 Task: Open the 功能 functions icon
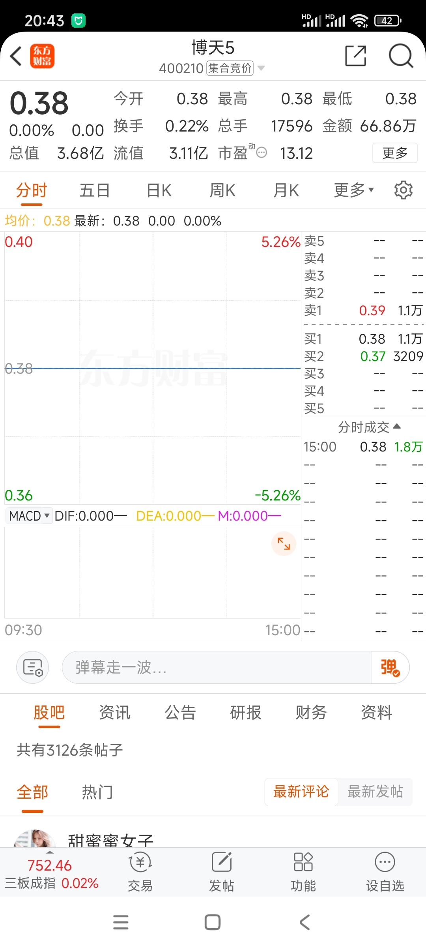(x=303, y=872)
